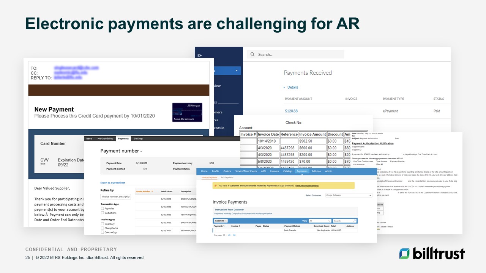The height and width of the screenshot is (273, 486).
Task: Click the Refine by invoice number field
Action: (116, 196)
